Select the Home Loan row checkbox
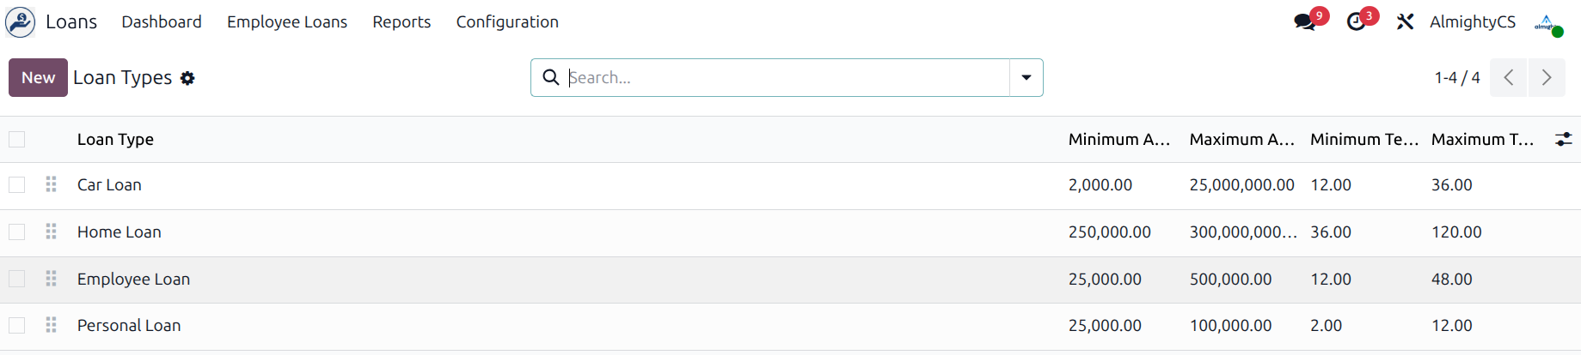 click(17, 232)
